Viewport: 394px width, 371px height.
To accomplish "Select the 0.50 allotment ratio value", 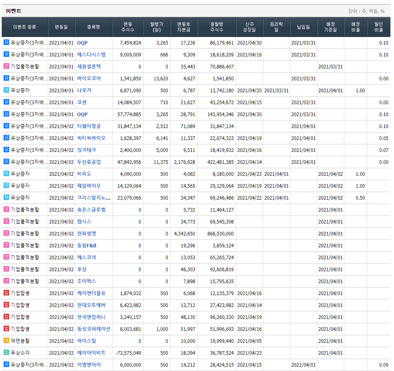I will click(x=360, y=198).
